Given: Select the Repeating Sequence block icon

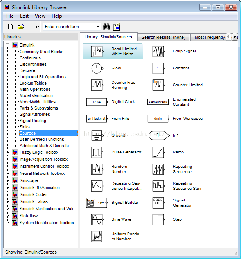Looking at the screenshot, I should (158, 169).
